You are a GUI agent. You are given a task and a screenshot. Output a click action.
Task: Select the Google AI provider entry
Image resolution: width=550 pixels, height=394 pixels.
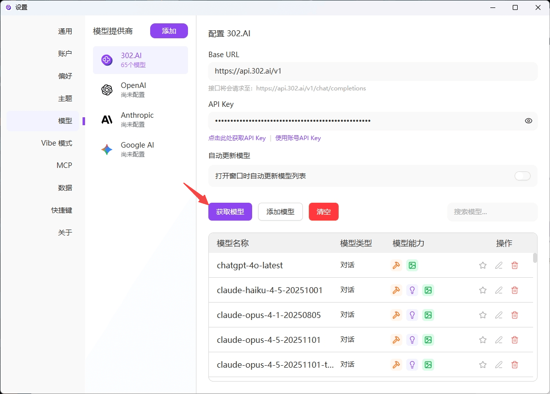140,150
